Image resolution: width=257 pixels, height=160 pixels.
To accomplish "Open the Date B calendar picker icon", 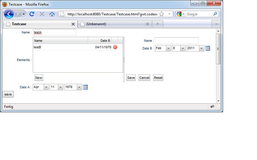I will pos(208,48).
